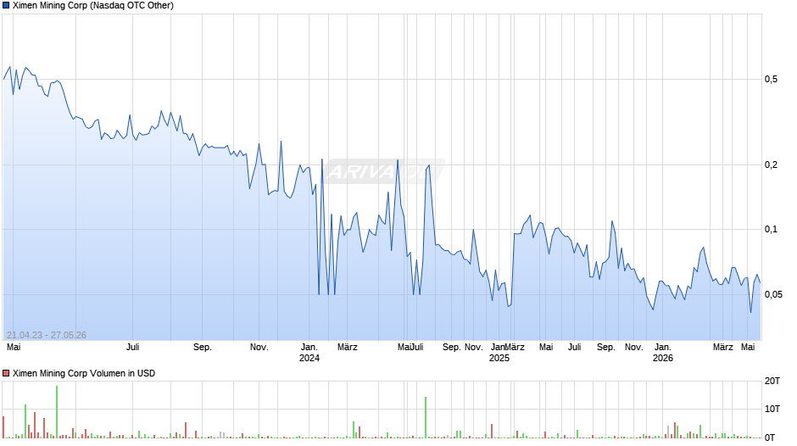This screenshot has height=446, width=797.
Task: Click the 'Ximen Mining Corp Volumen in USD' label
Action: click(x=84, y=373)
